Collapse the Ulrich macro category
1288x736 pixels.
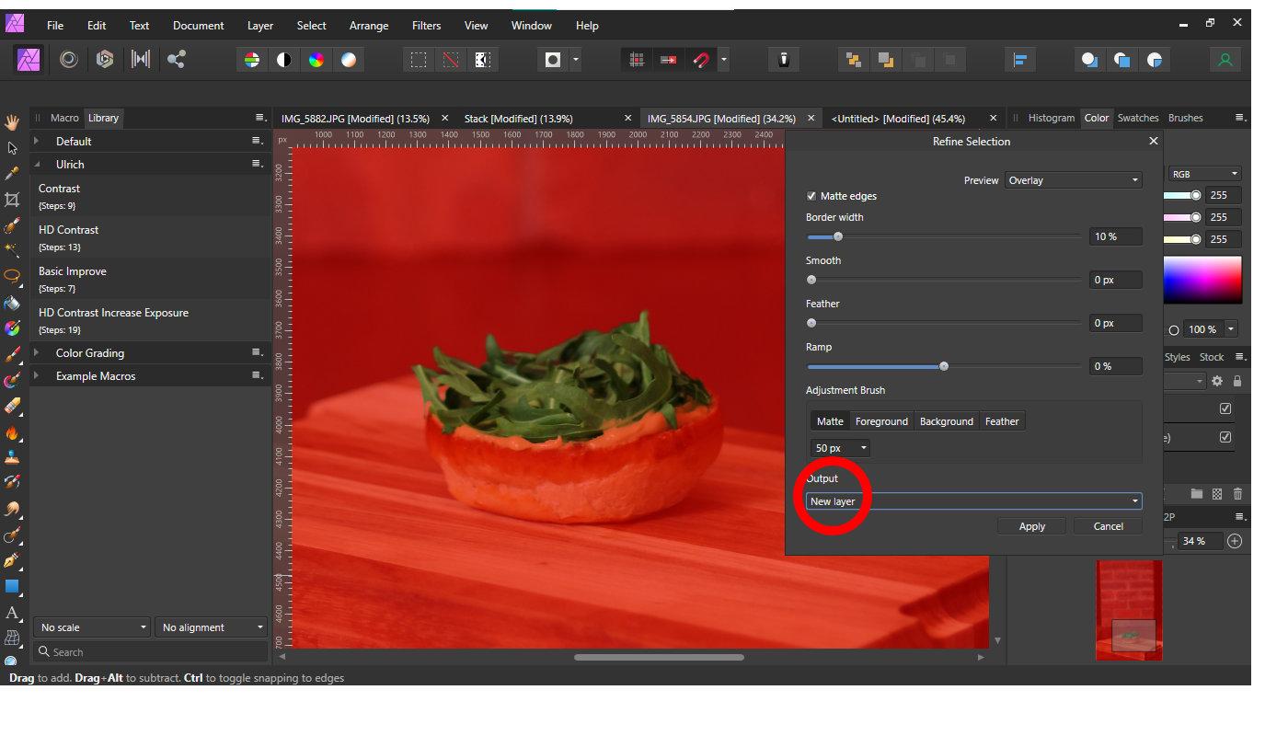(37, 165)
